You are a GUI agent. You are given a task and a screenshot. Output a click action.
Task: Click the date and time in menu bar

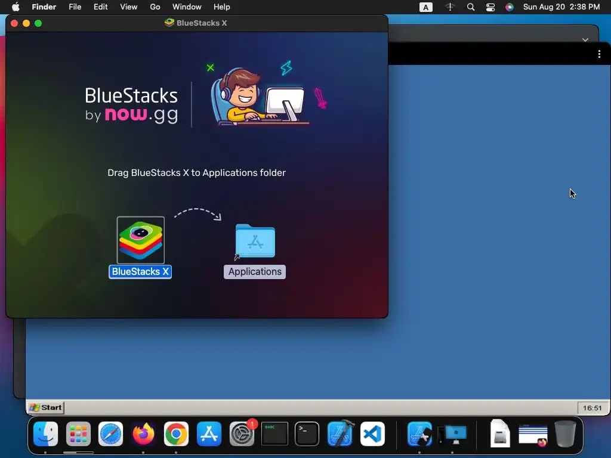pos(561,7)
